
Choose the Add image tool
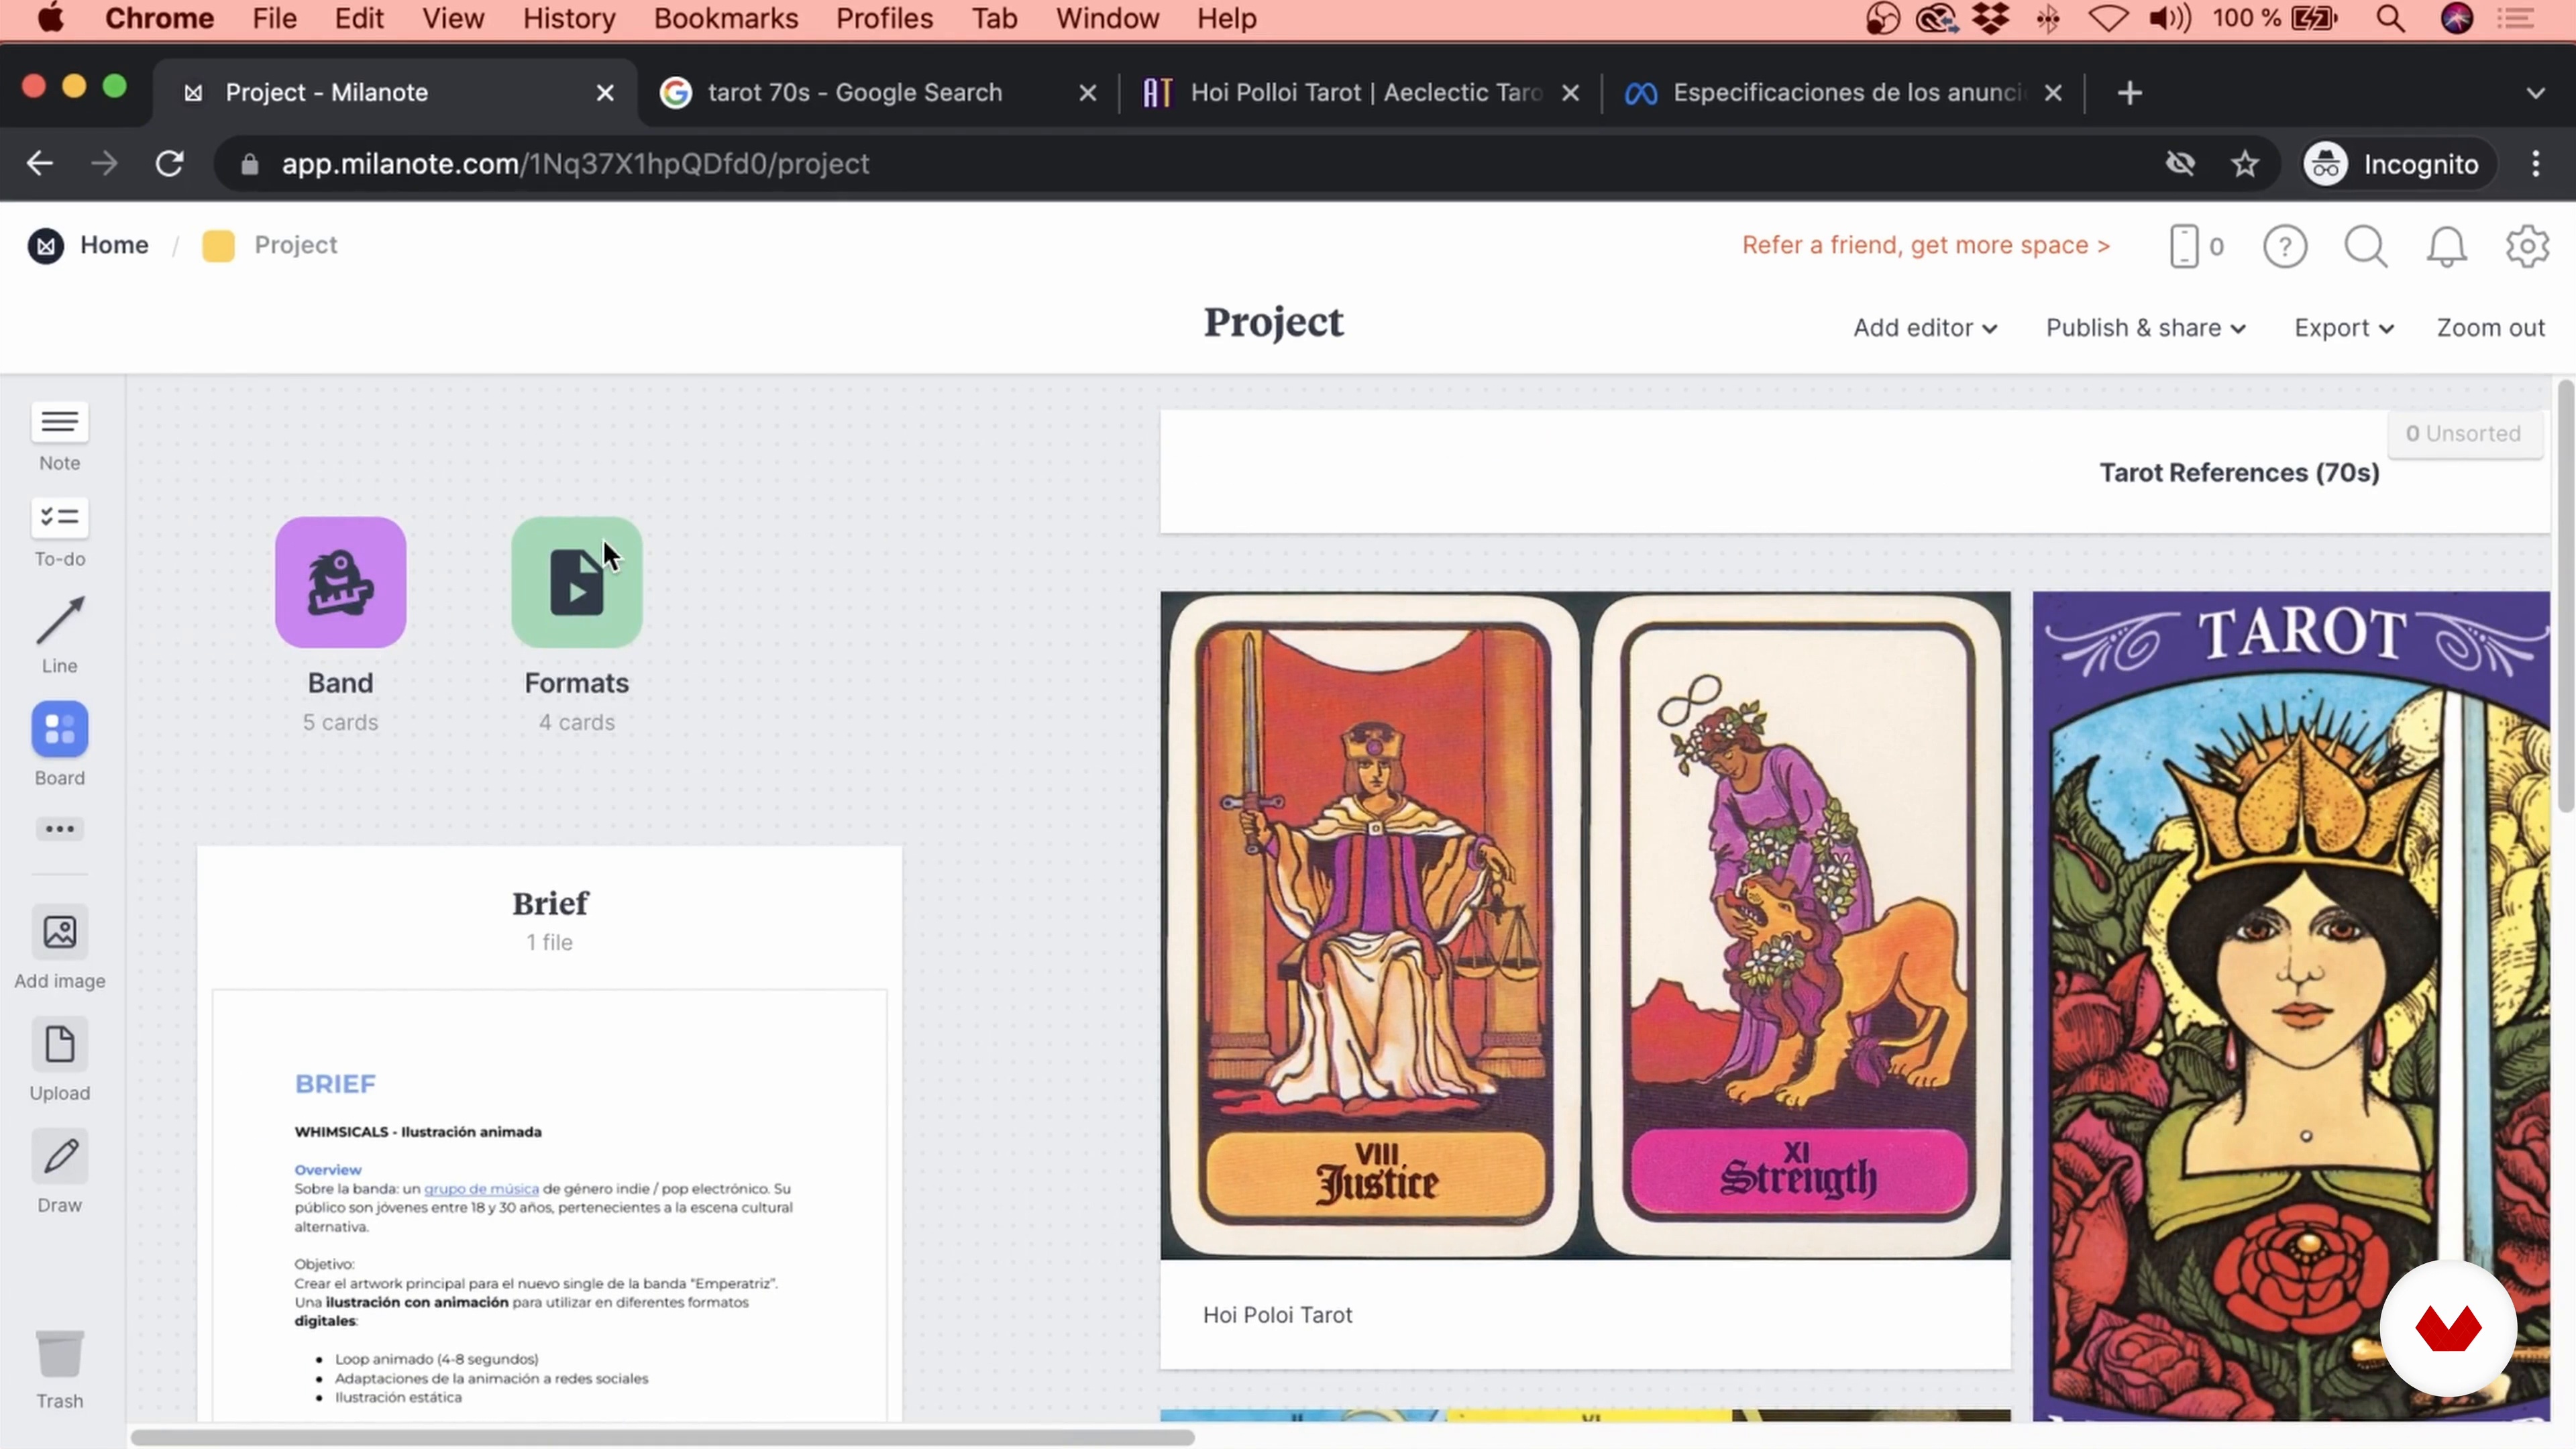59,947
